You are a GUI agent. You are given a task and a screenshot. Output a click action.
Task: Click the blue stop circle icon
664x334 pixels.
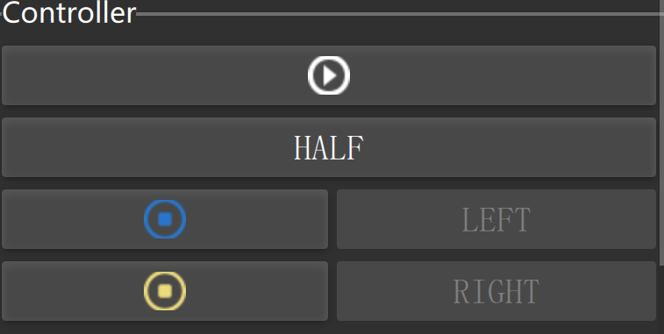[165, 219]
